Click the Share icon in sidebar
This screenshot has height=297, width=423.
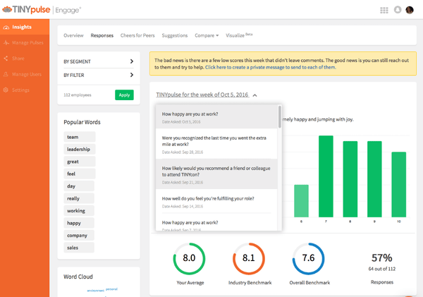(6, 59)
